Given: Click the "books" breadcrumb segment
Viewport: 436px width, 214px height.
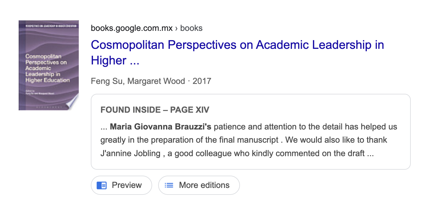Looking at the screenshot, I should [191, 28].
